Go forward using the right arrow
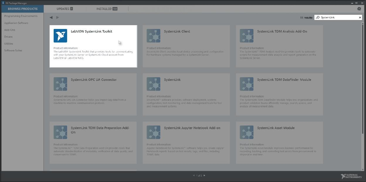 point(57,18)
